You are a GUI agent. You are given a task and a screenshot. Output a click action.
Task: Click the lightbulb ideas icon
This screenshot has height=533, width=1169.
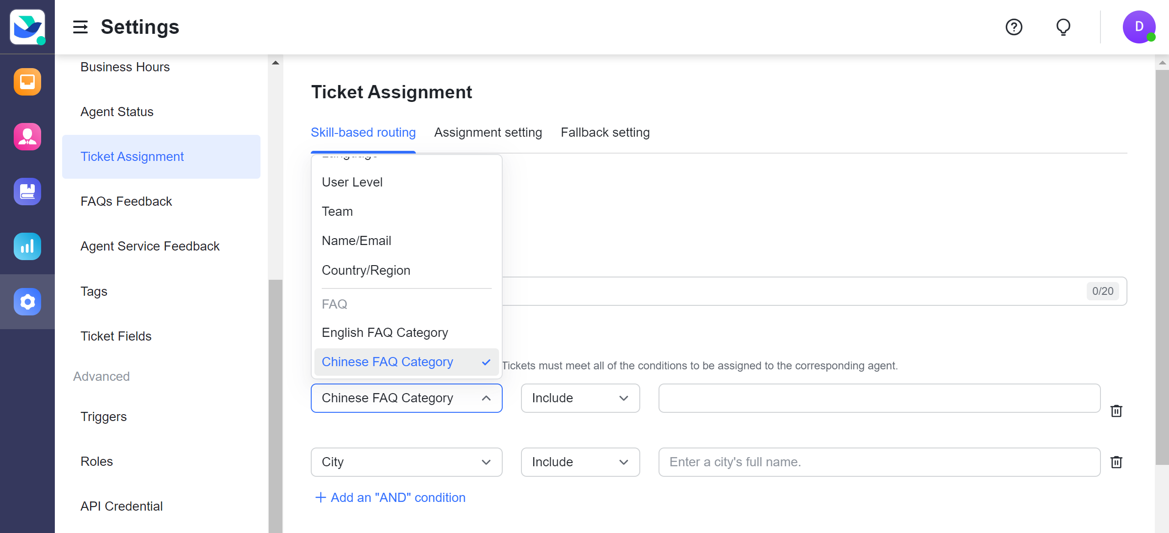pyautogui.click(x=1063, y=27)
